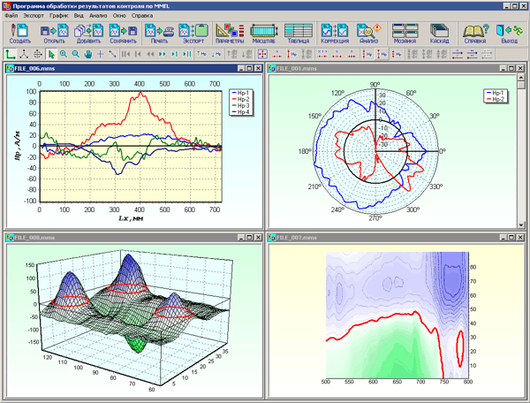
Task: Click the Hp-1 legend entry in FILE_006
Action: (240, 92)
